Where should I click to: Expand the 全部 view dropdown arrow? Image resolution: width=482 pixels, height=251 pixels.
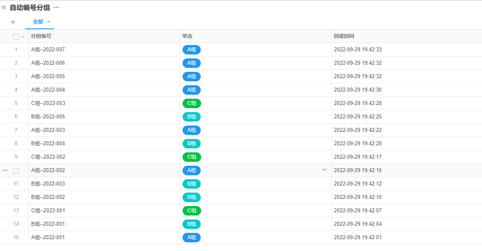tap(49, 22)
